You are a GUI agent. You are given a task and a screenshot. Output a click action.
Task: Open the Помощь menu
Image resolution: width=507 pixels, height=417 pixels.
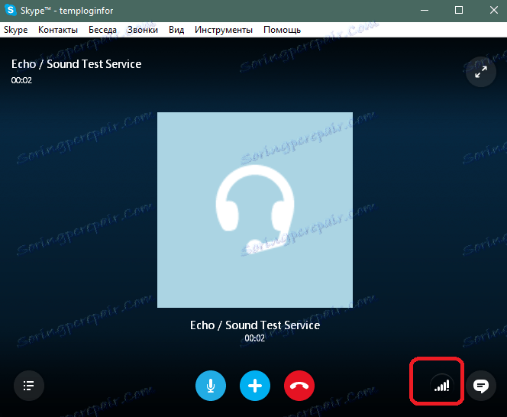(282, 30)
